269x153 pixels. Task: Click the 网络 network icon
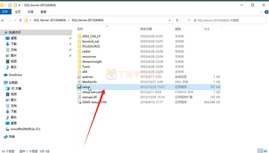(6, 136)
